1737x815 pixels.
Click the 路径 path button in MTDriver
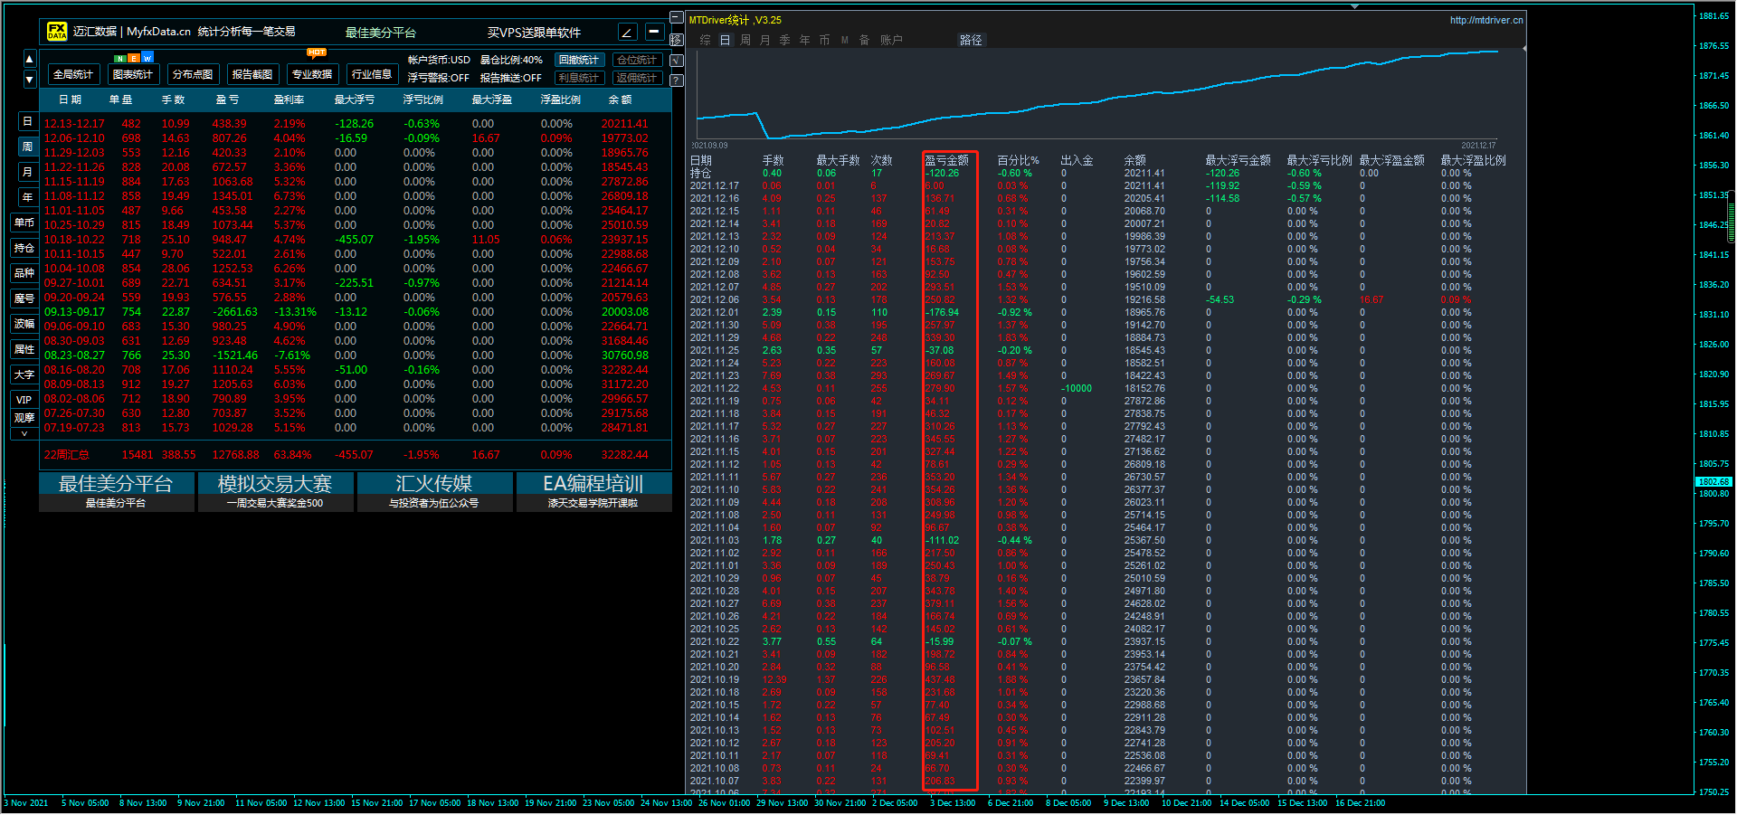pos(971,40)
